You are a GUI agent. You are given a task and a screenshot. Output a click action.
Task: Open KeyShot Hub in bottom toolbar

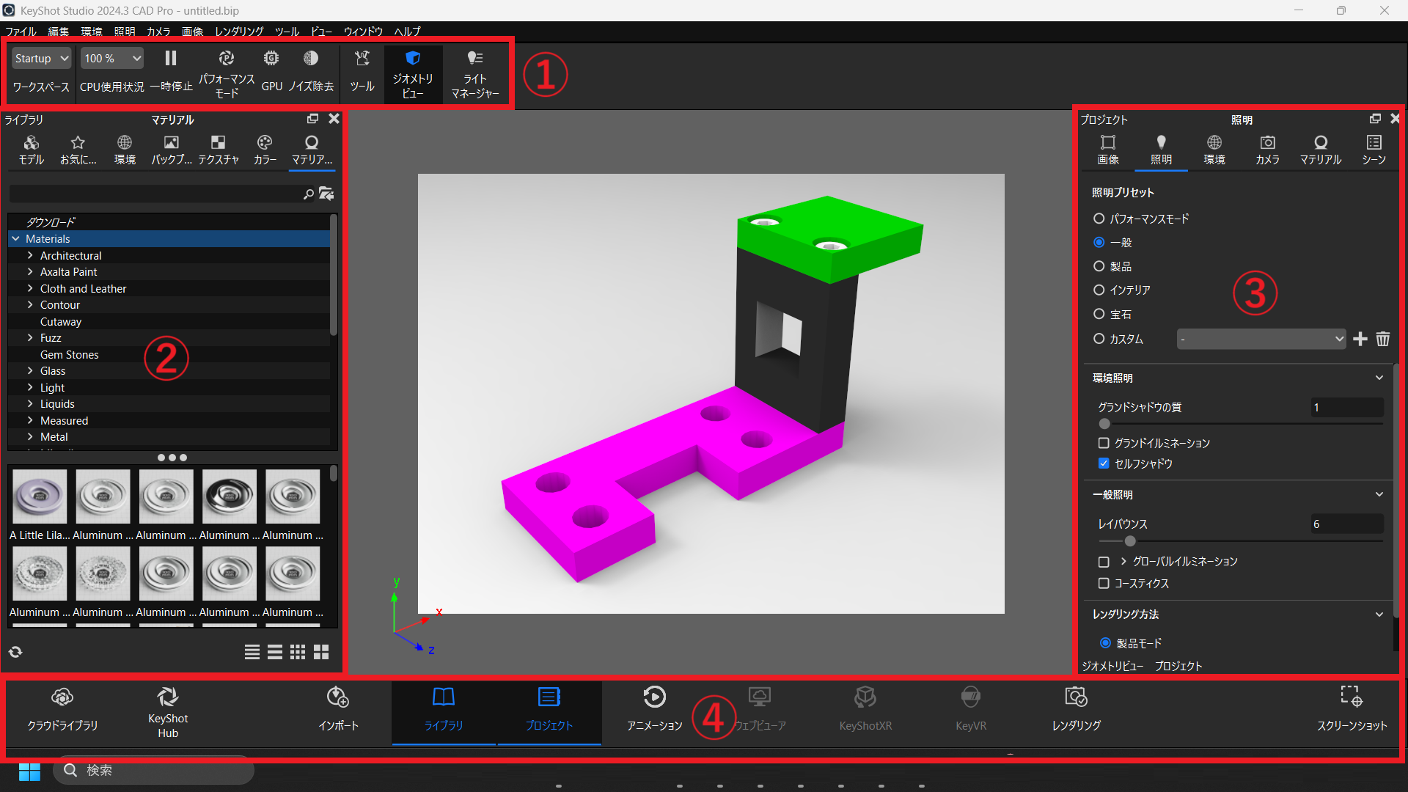168,713
